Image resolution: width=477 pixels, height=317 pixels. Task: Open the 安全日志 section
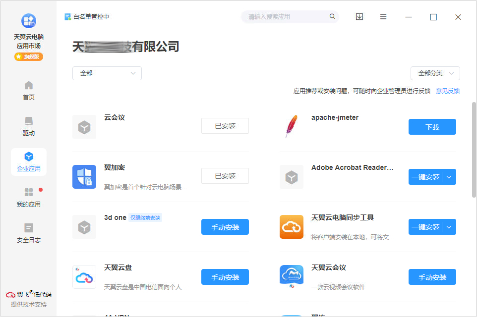tap(29, 233)
